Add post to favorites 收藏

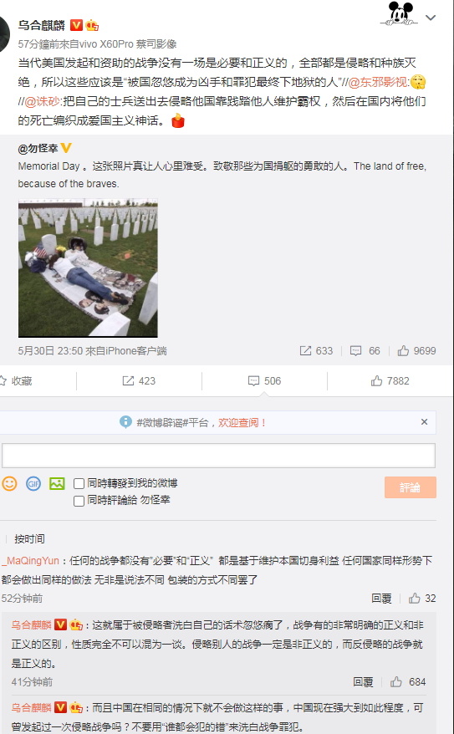pyautogui.click(x=17, y=381)
